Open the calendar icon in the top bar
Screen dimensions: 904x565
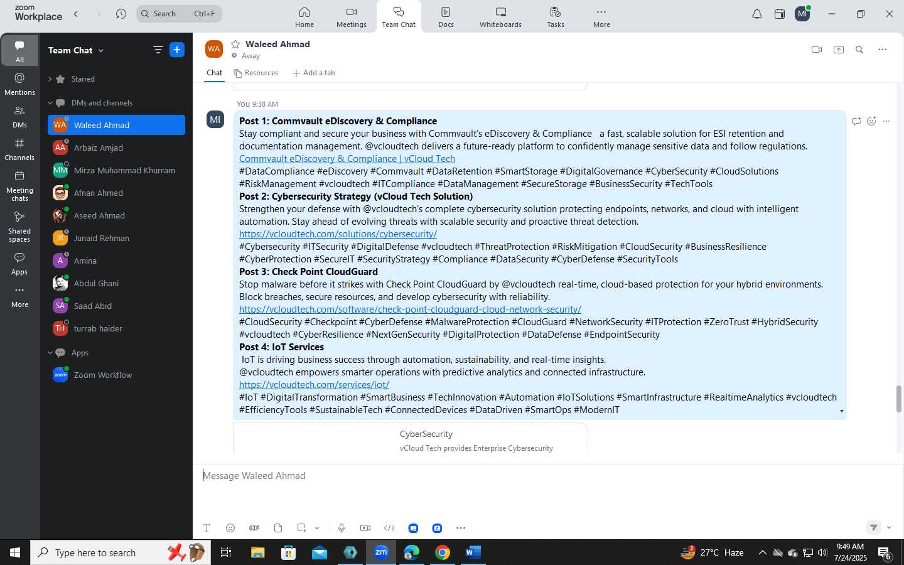click(x=780, y=14)
